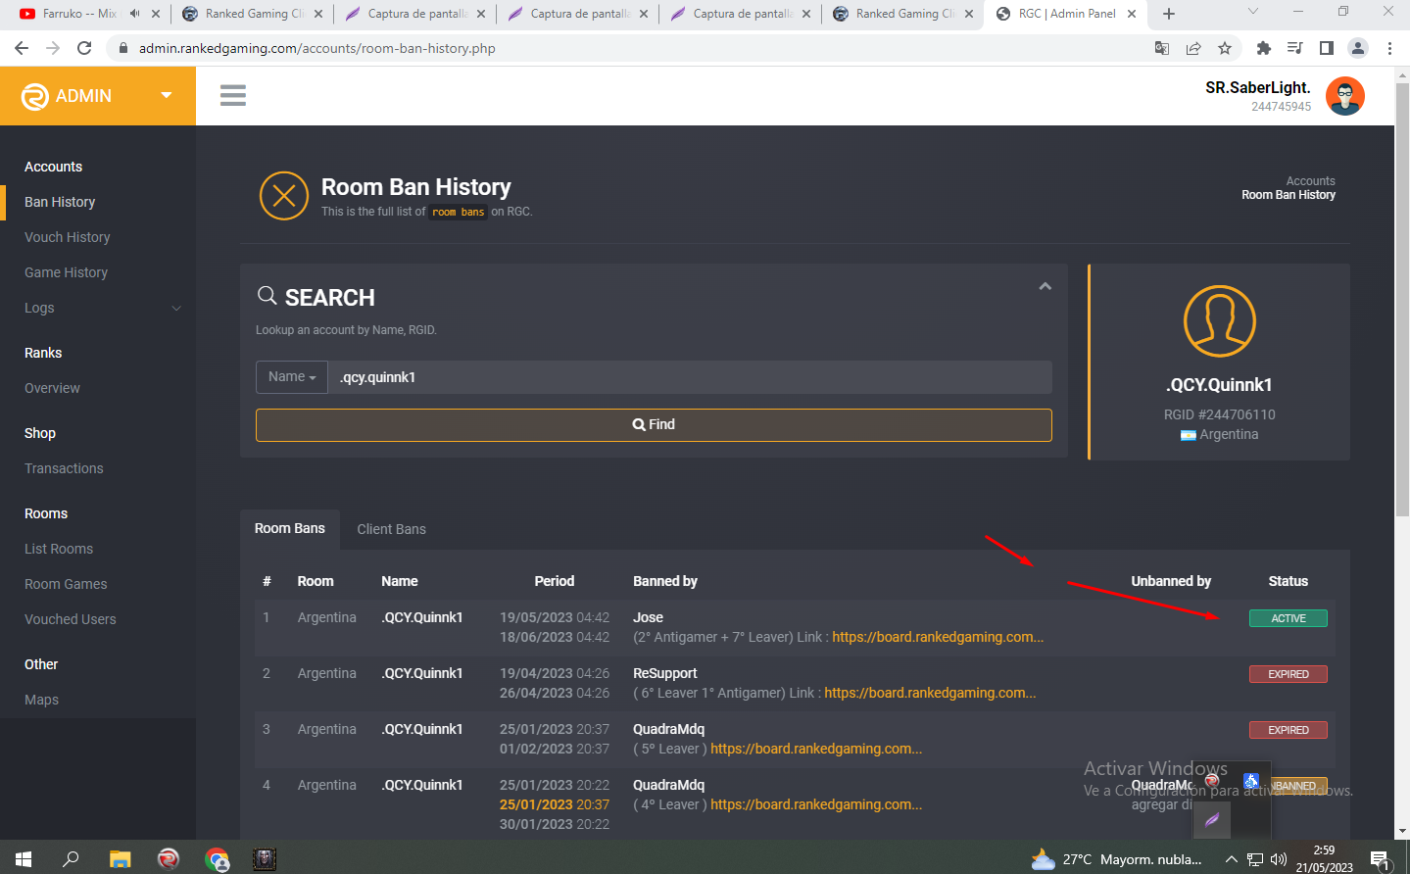This screenshot has height=874, width=1410.
Task: Open the network tray icon
Action: click(1255, 859)
